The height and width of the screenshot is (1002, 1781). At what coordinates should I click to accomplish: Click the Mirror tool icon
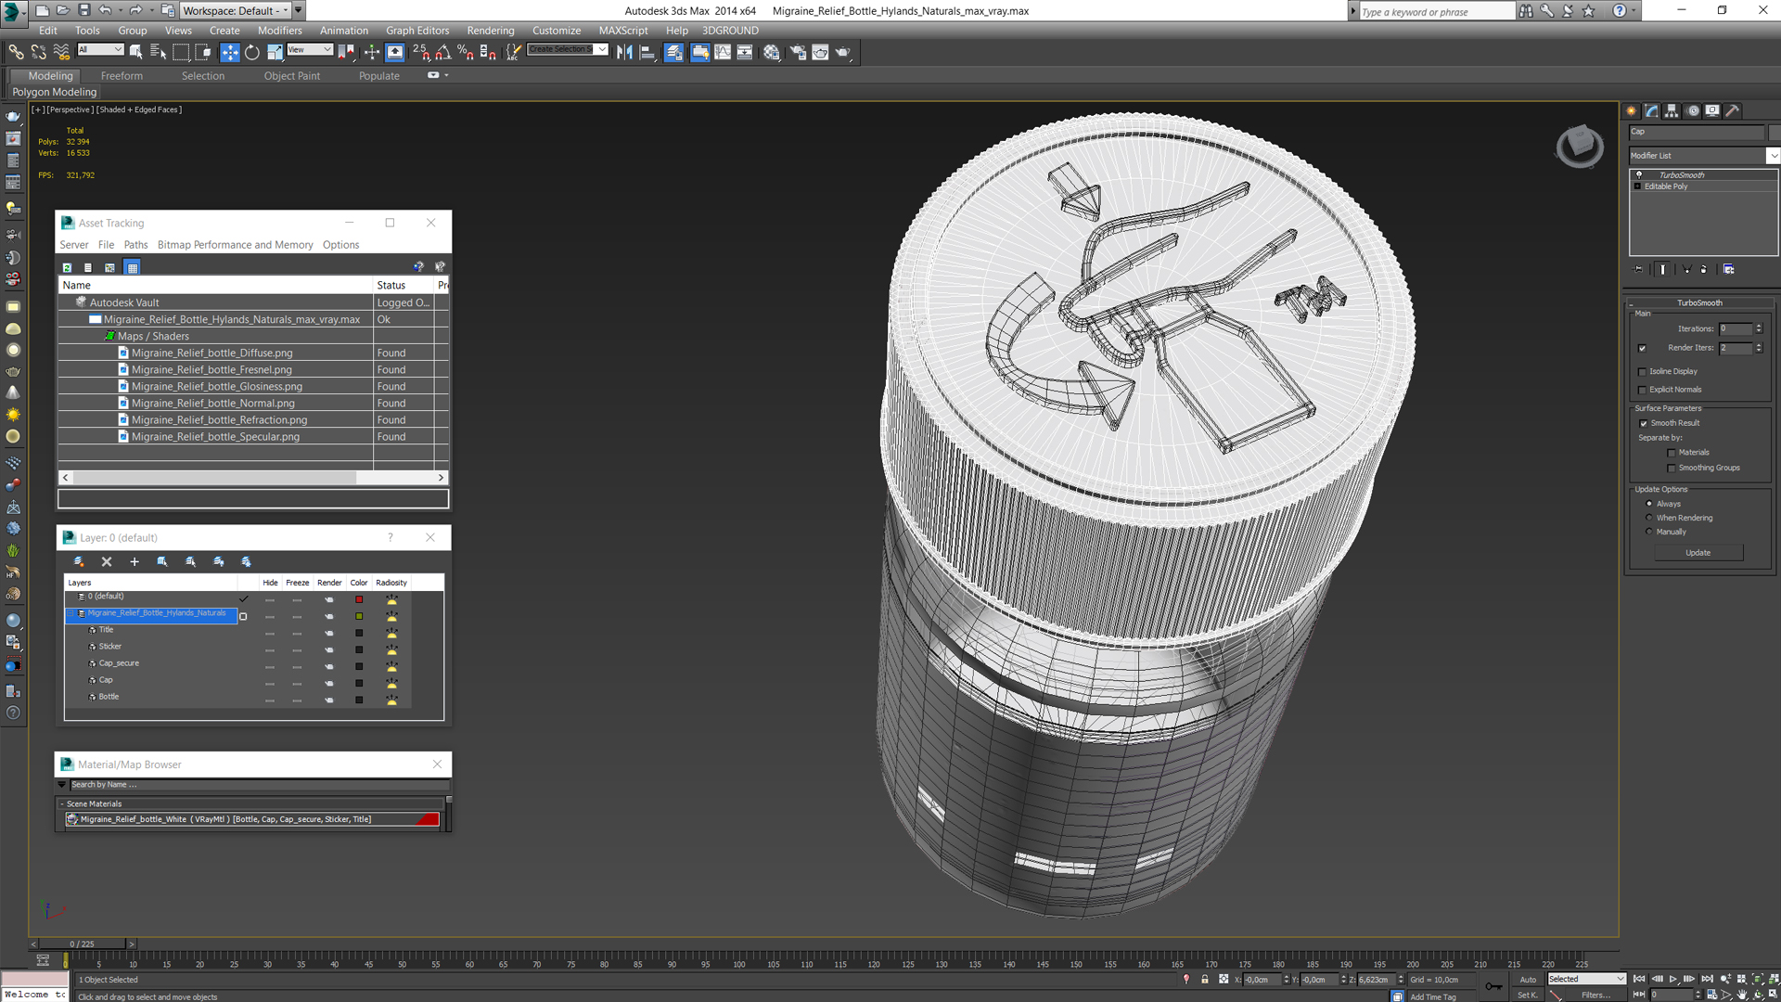pos(624,52)
